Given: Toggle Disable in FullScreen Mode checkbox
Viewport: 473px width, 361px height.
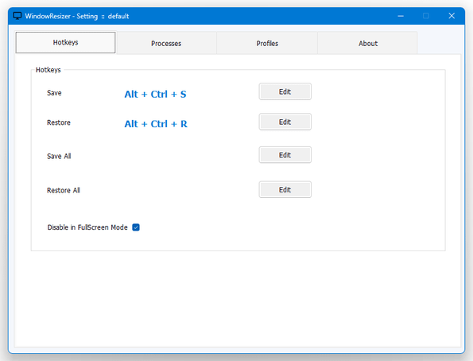Looking at the screenshot, I should click(136, 227).
